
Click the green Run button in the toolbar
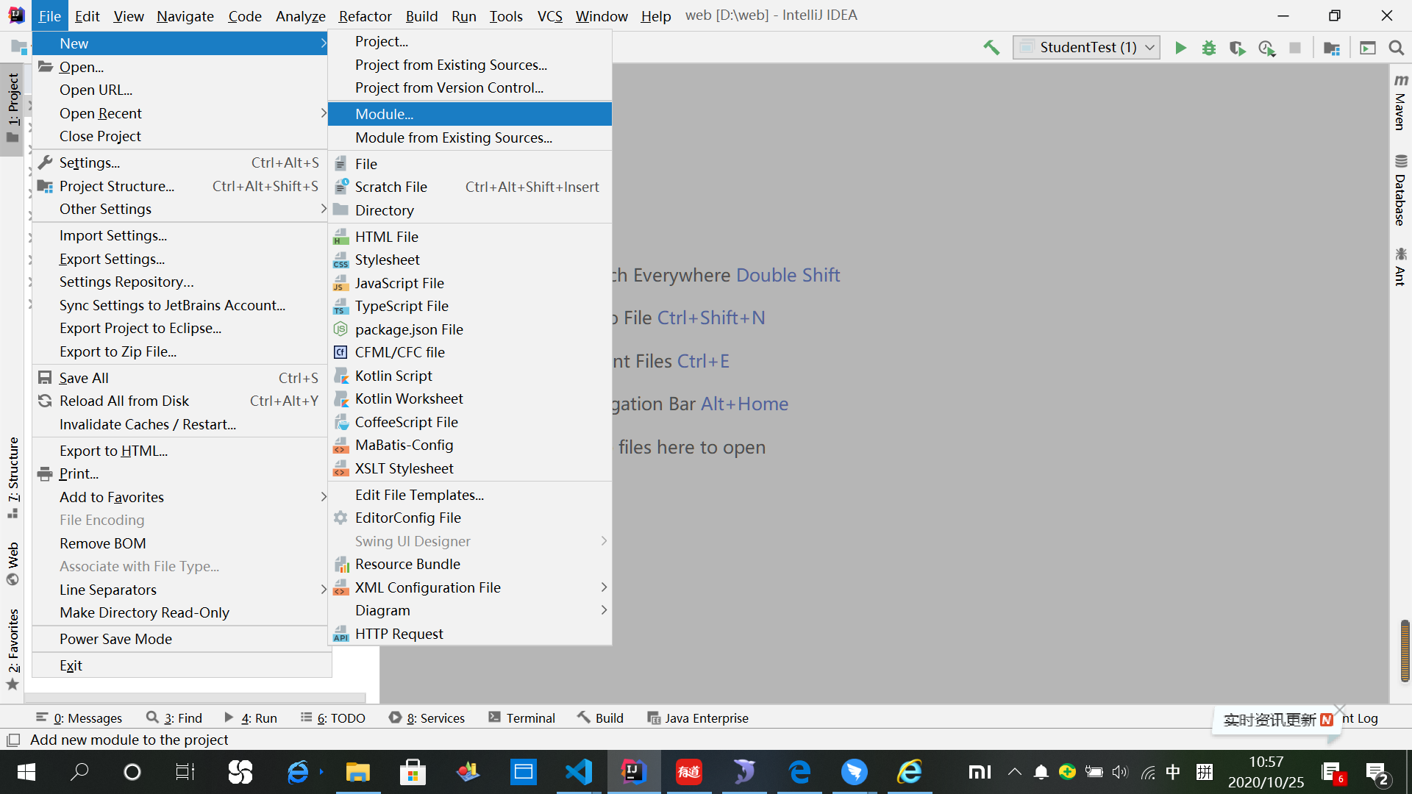coord(1180,48)
